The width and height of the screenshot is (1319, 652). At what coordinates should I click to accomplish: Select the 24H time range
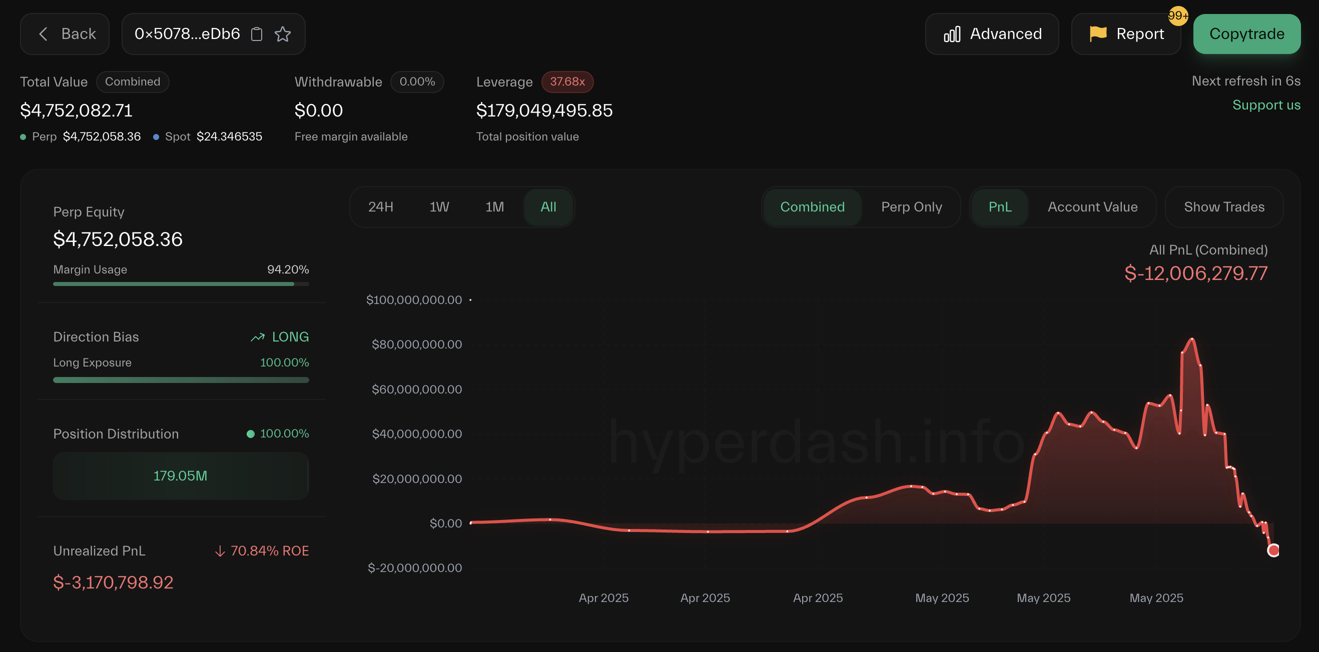click(x=380, y=207)
